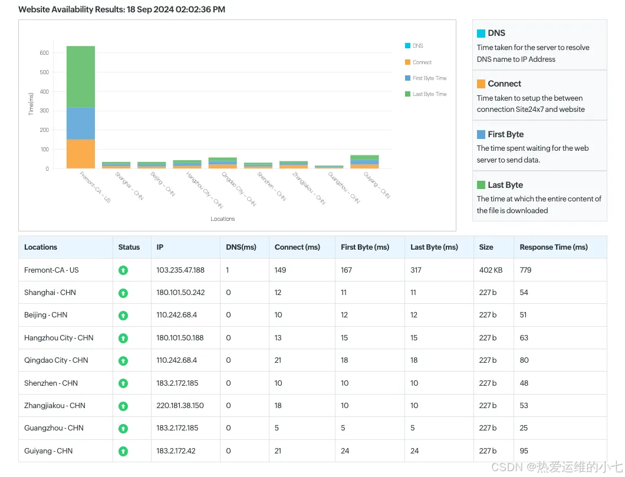
Task: Click the First Byte heading in description panel
Action: pos(505,134)
